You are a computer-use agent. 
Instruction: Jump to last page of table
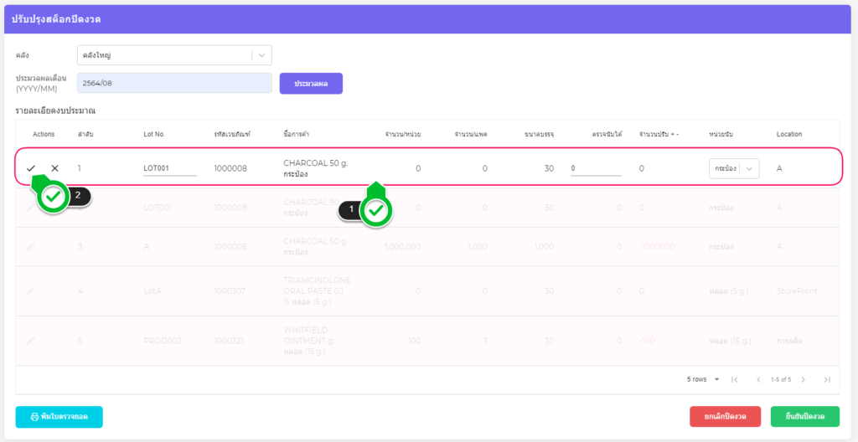point(827,379)
